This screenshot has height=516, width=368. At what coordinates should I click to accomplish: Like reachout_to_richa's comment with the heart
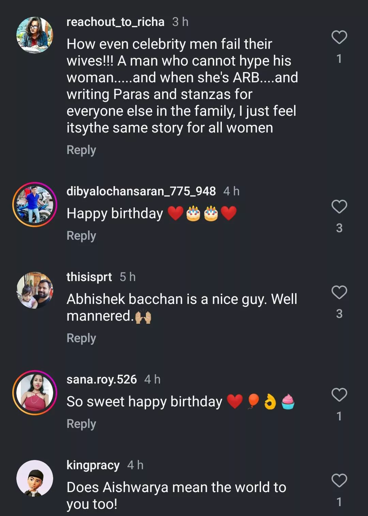coord(339,37)
